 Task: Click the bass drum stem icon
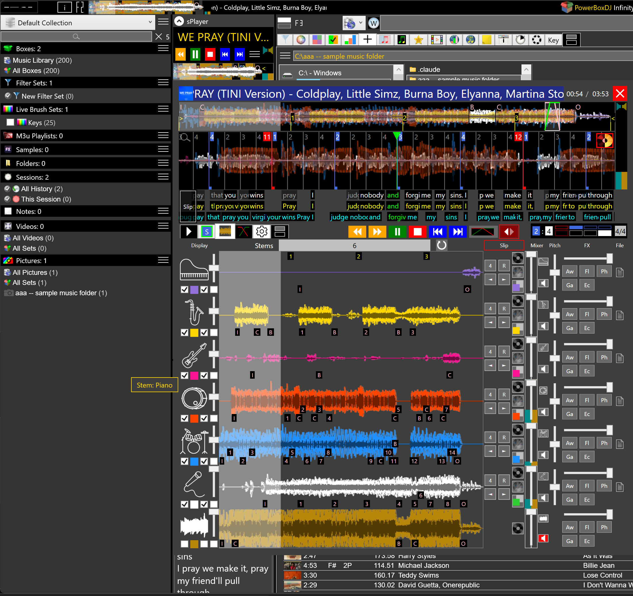click(x=194, y=398)
